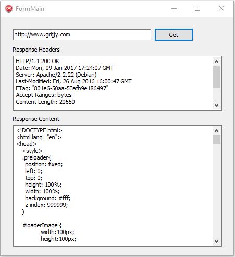Place the cursor on the #loaderImage line
235x257 pixels.
(42, 225)
